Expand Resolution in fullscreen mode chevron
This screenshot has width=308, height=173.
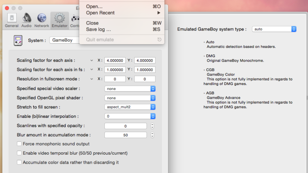92,79
